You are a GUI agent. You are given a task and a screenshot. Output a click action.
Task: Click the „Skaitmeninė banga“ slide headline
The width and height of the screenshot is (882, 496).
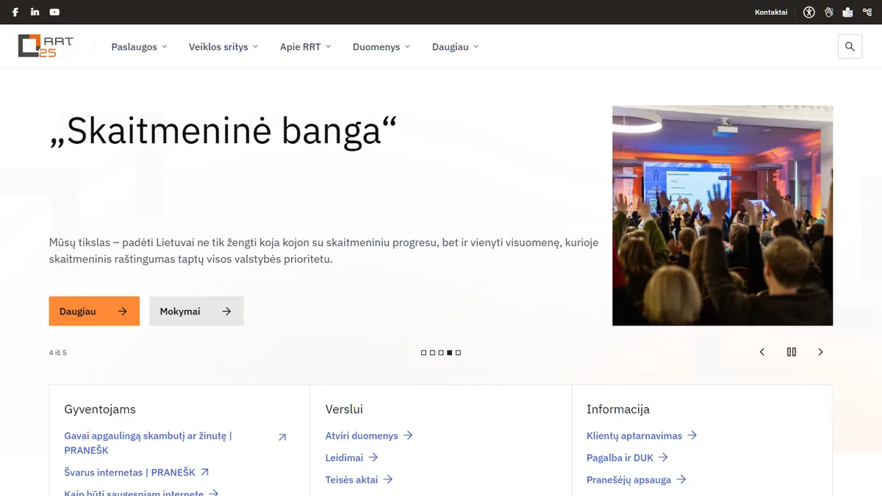(x=223, y=132)
